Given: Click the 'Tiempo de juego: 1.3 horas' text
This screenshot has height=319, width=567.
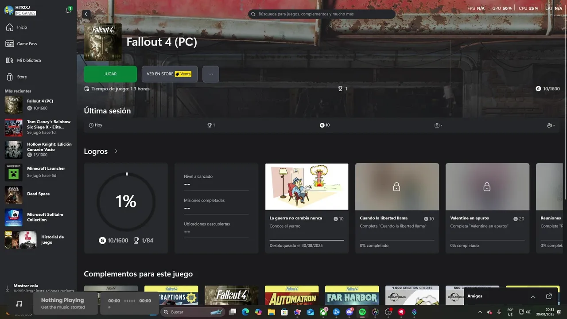Looking at the screenshot, I should (x=120, y=89).
